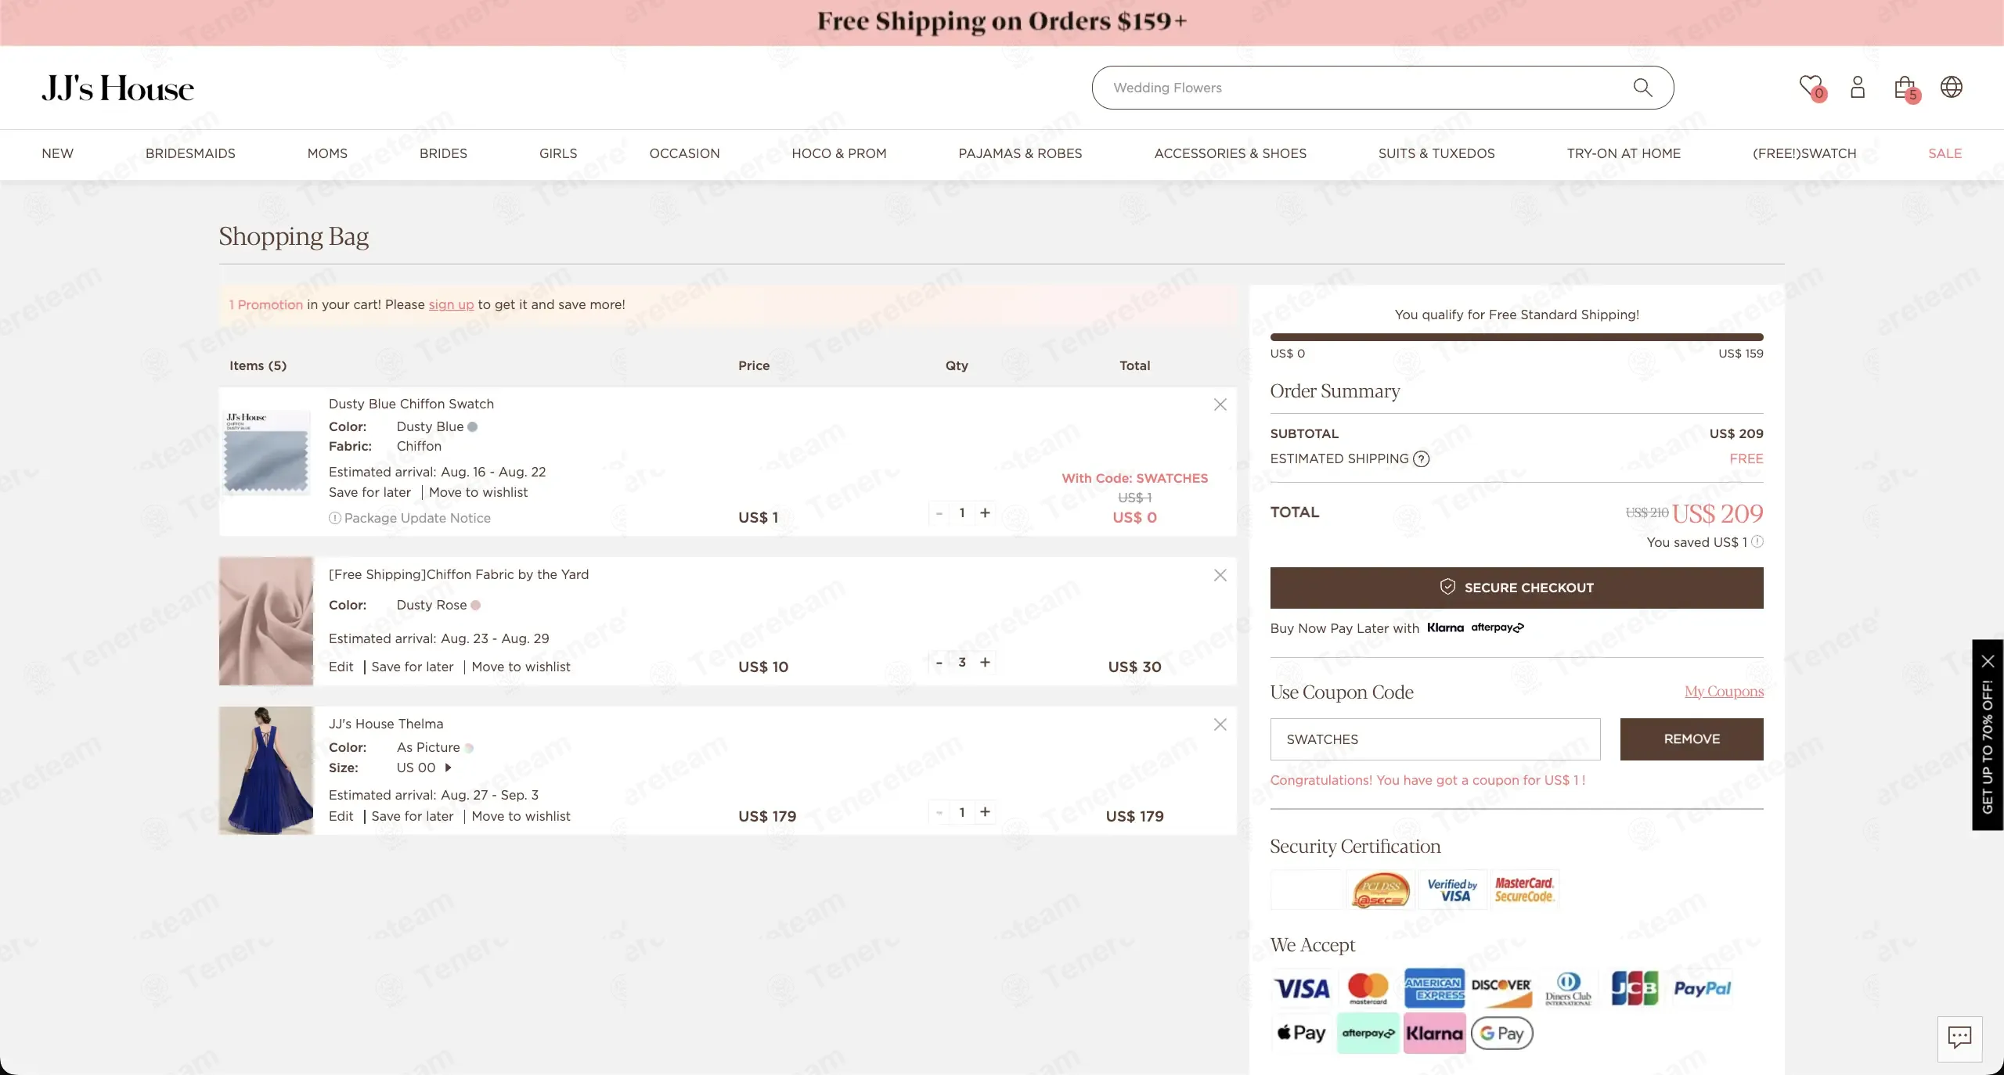Open the BRIDESMAIDS menu
Screen dimensions: 2004x1075
point(190,153)
